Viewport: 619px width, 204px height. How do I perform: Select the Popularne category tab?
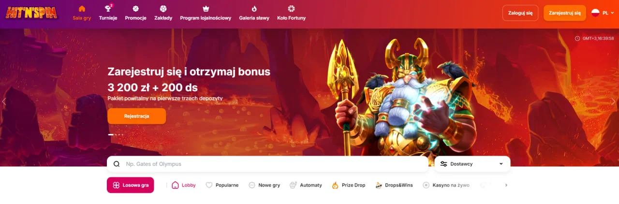click(222, 185)
